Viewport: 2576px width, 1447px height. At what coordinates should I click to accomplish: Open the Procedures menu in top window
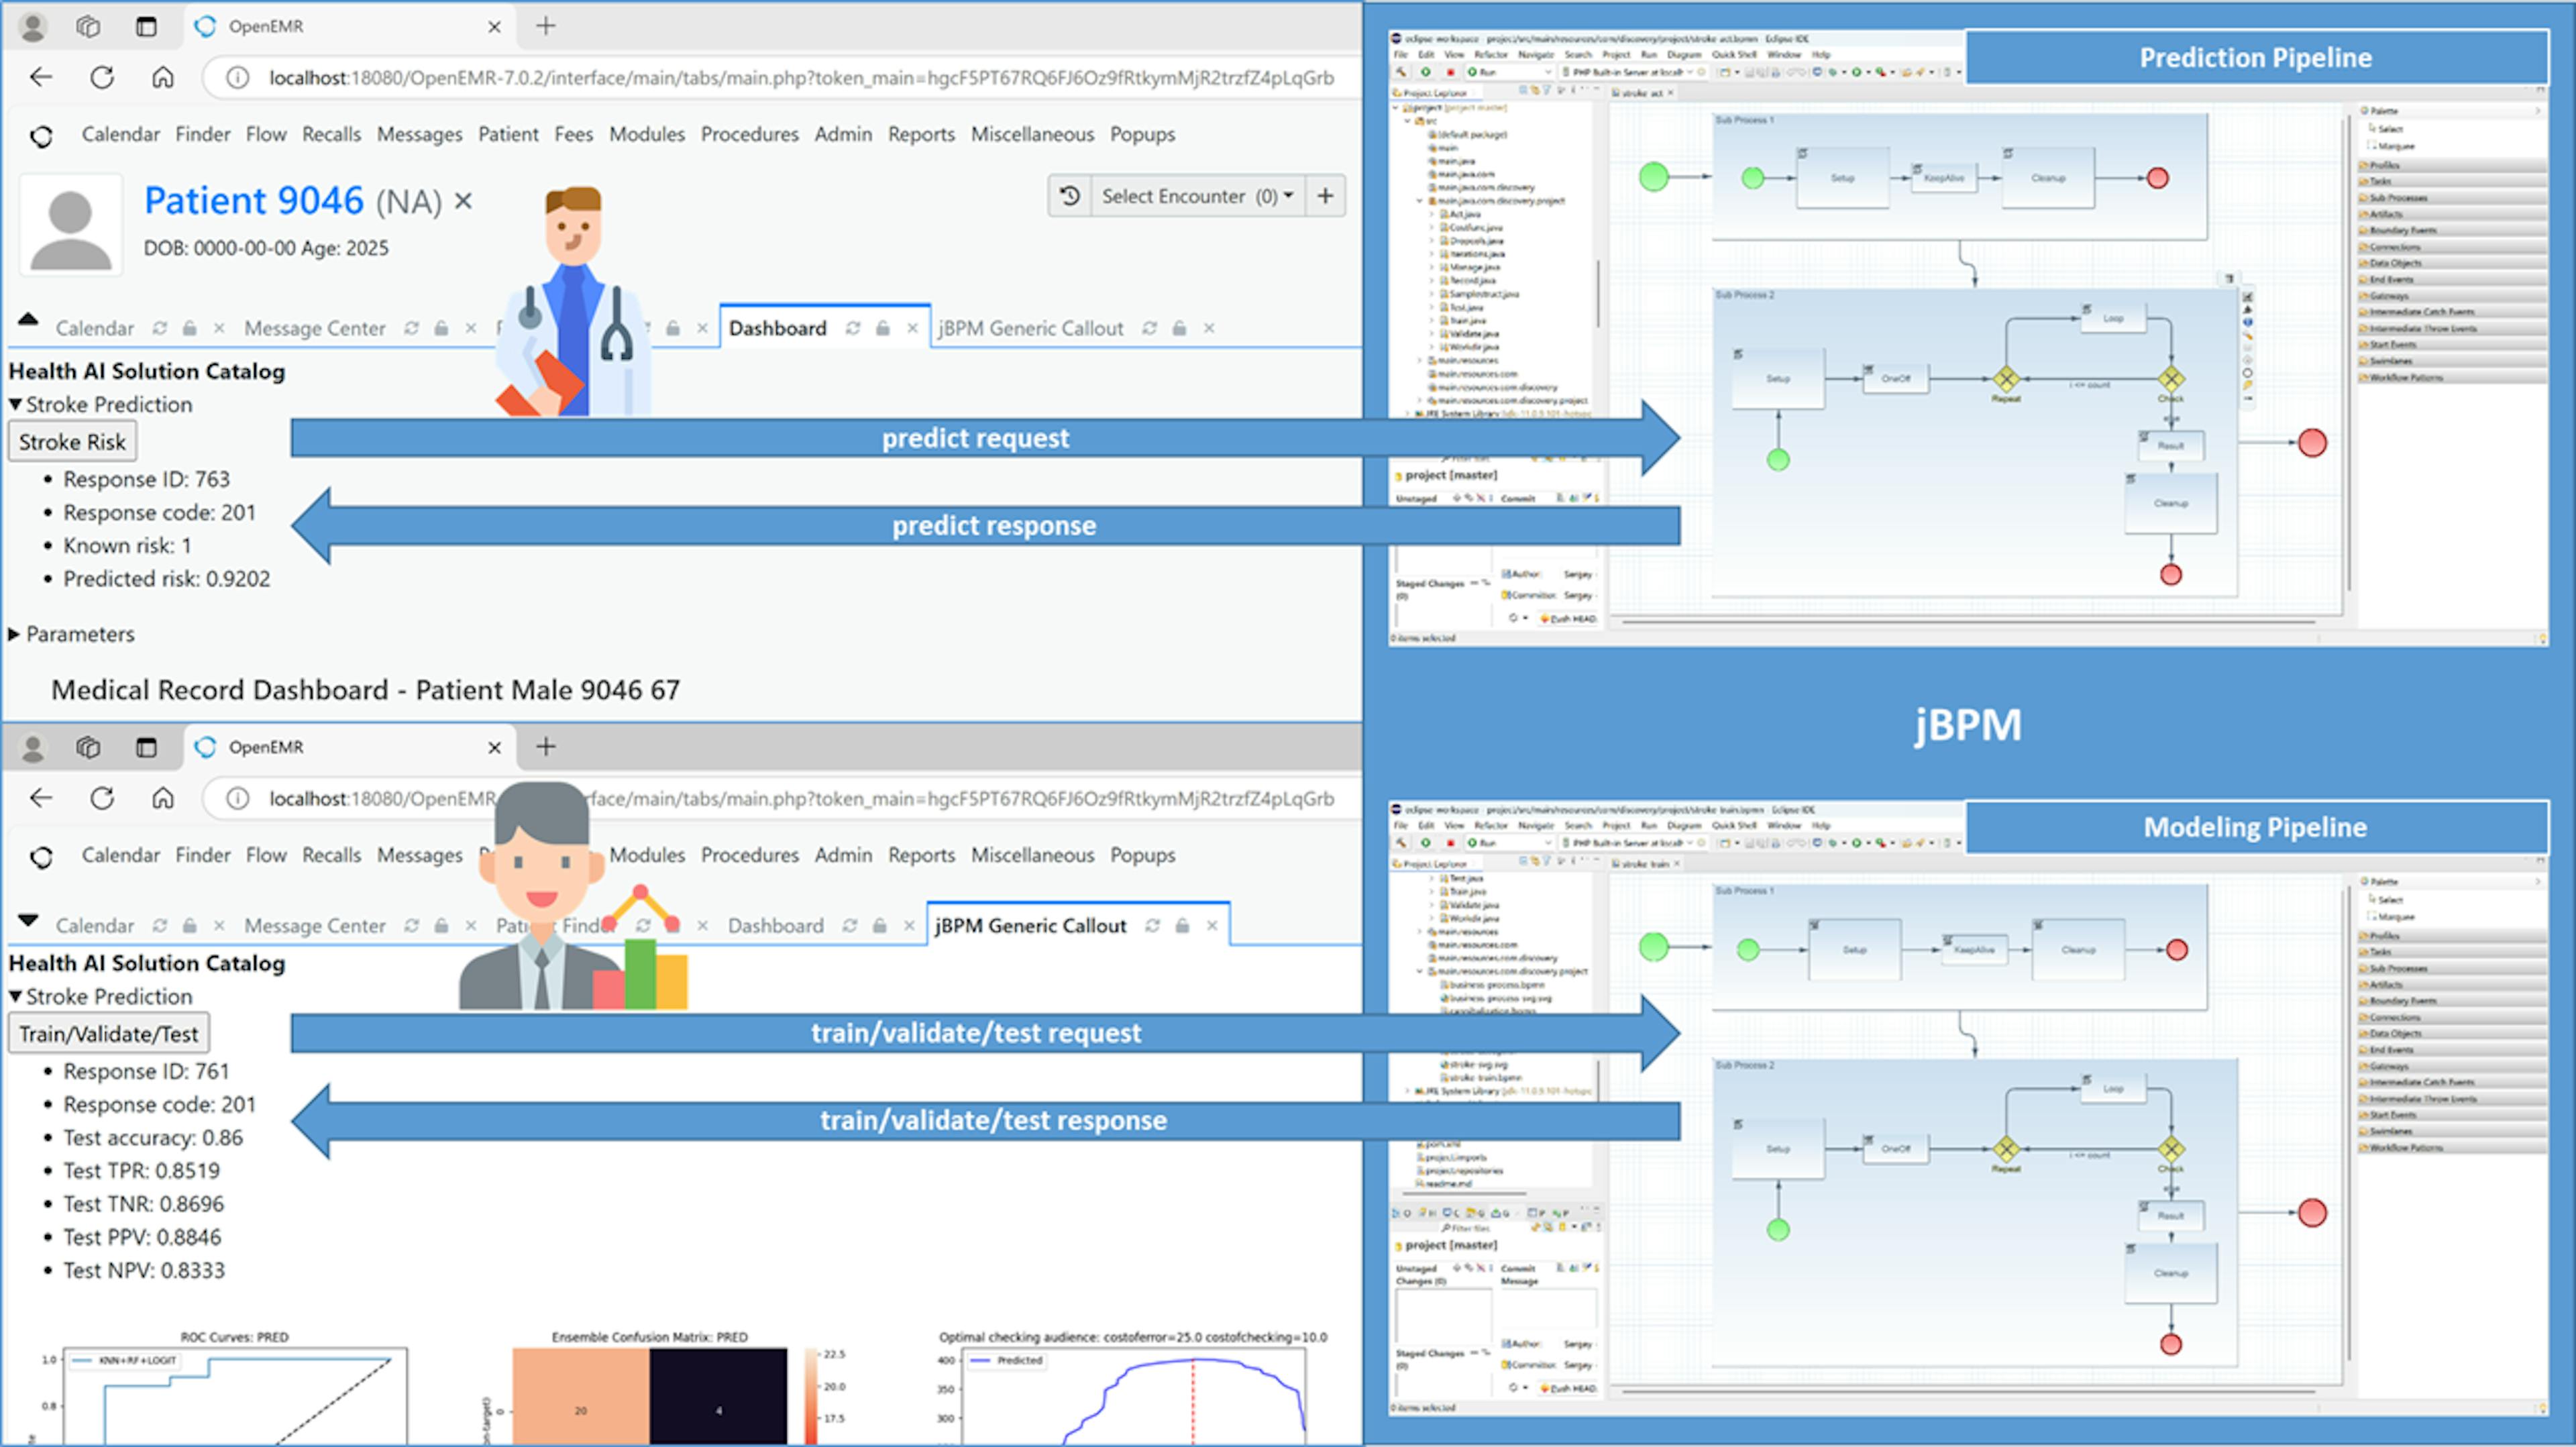[x=749, y=134]
